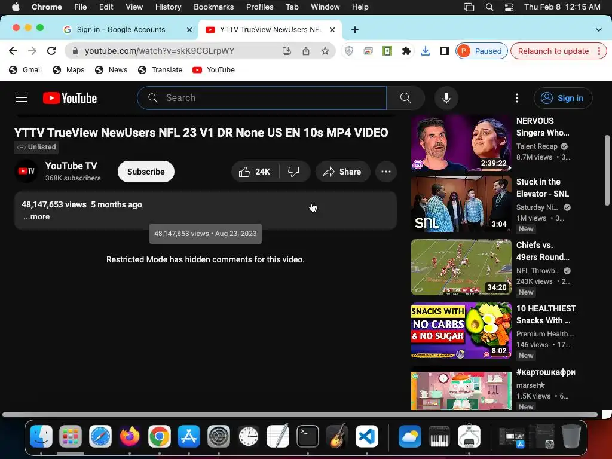
Task: Open Firefox from the Dock
Action: (130, 436)
